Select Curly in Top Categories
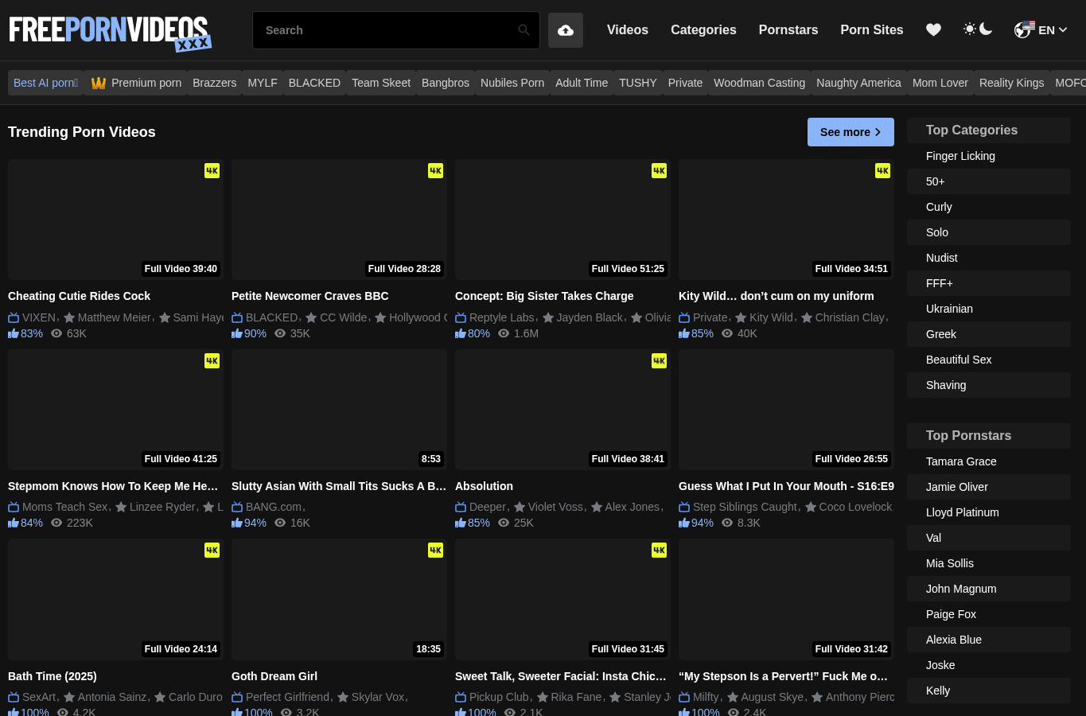 (x=989, y=207)
